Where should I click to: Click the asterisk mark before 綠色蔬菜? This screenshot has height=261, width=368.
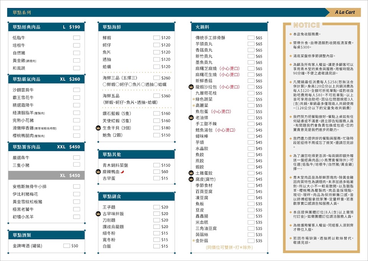pos(194,100)
